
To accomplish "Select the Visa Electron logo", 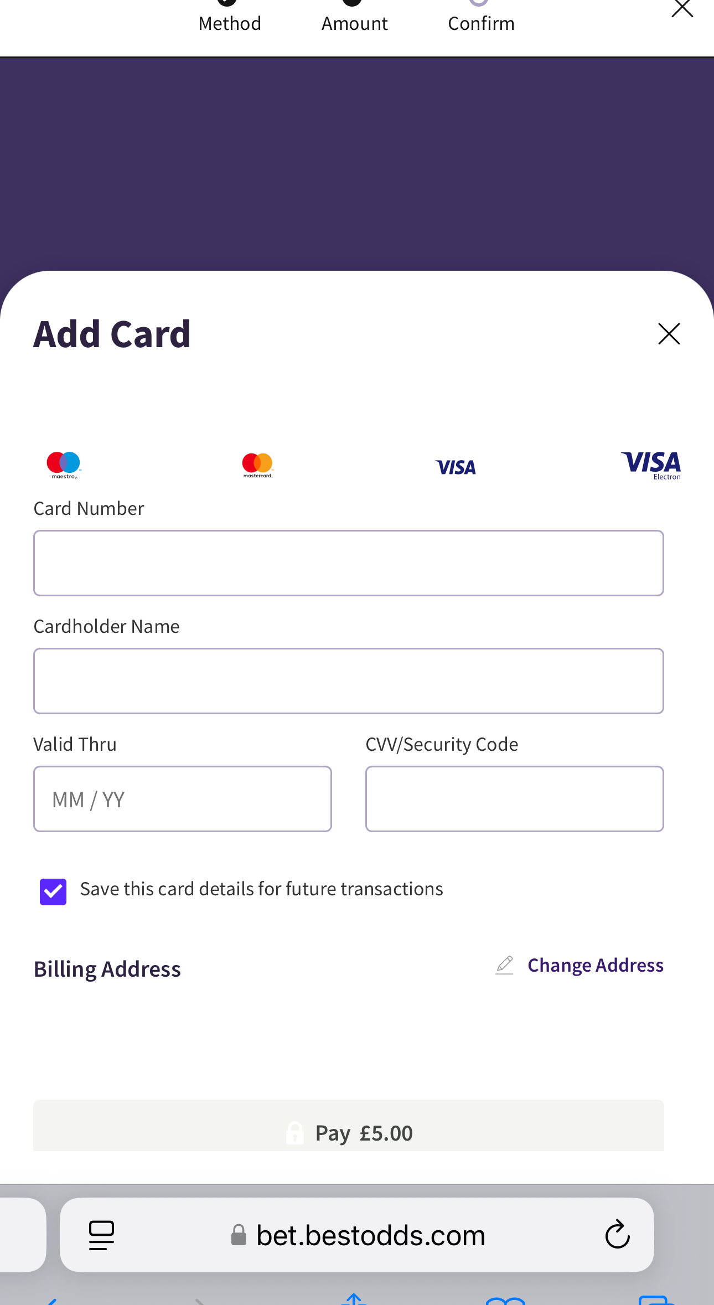I will click(x=651, y=465).
